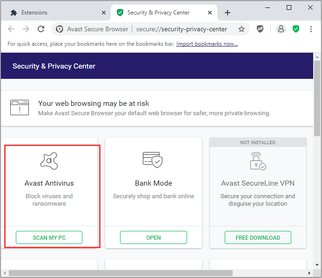322x278 pixels.
Task: Click FREE DOWNLOAD for SecureLine VPN
Action: (258, 237)
